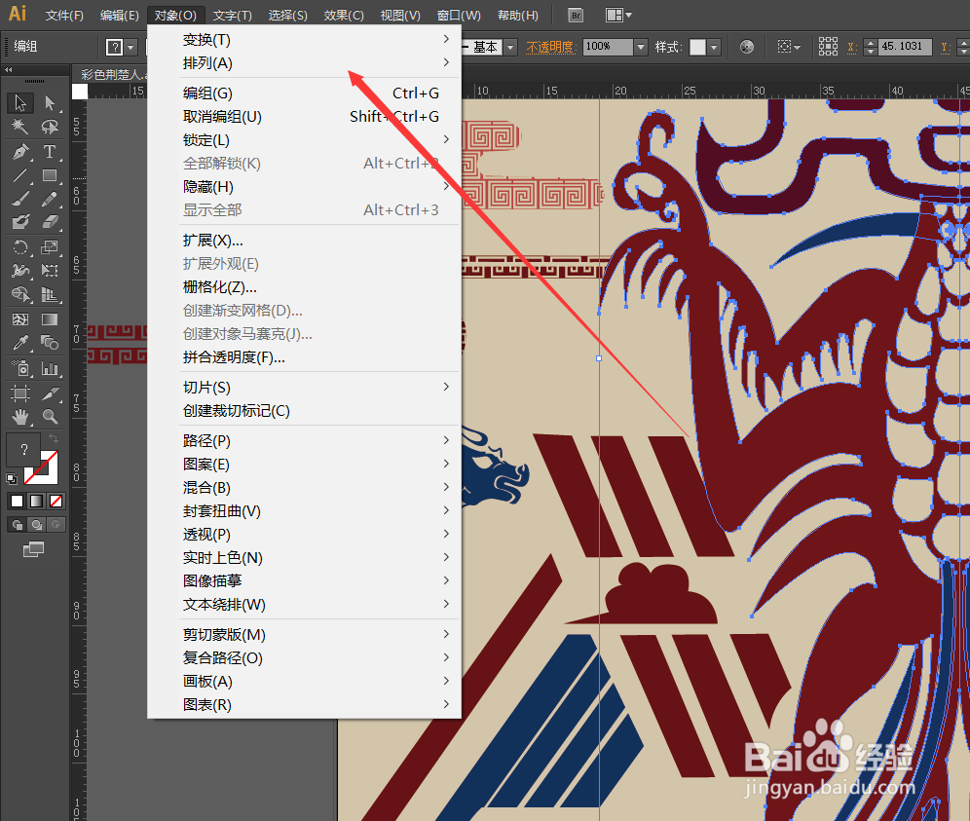Select the Direct Selection tool
The height and width of the screenshot is (821, 970).
pyautogui.click(x=50, y=102)
